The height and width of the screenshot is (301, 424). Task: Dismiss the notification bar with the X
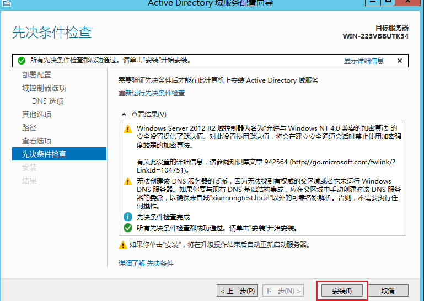pos(400,61)
